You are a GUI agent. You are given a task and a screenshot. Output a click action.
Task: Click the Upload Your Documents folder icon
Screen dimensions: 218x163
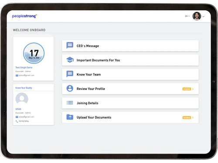(70, 117)
